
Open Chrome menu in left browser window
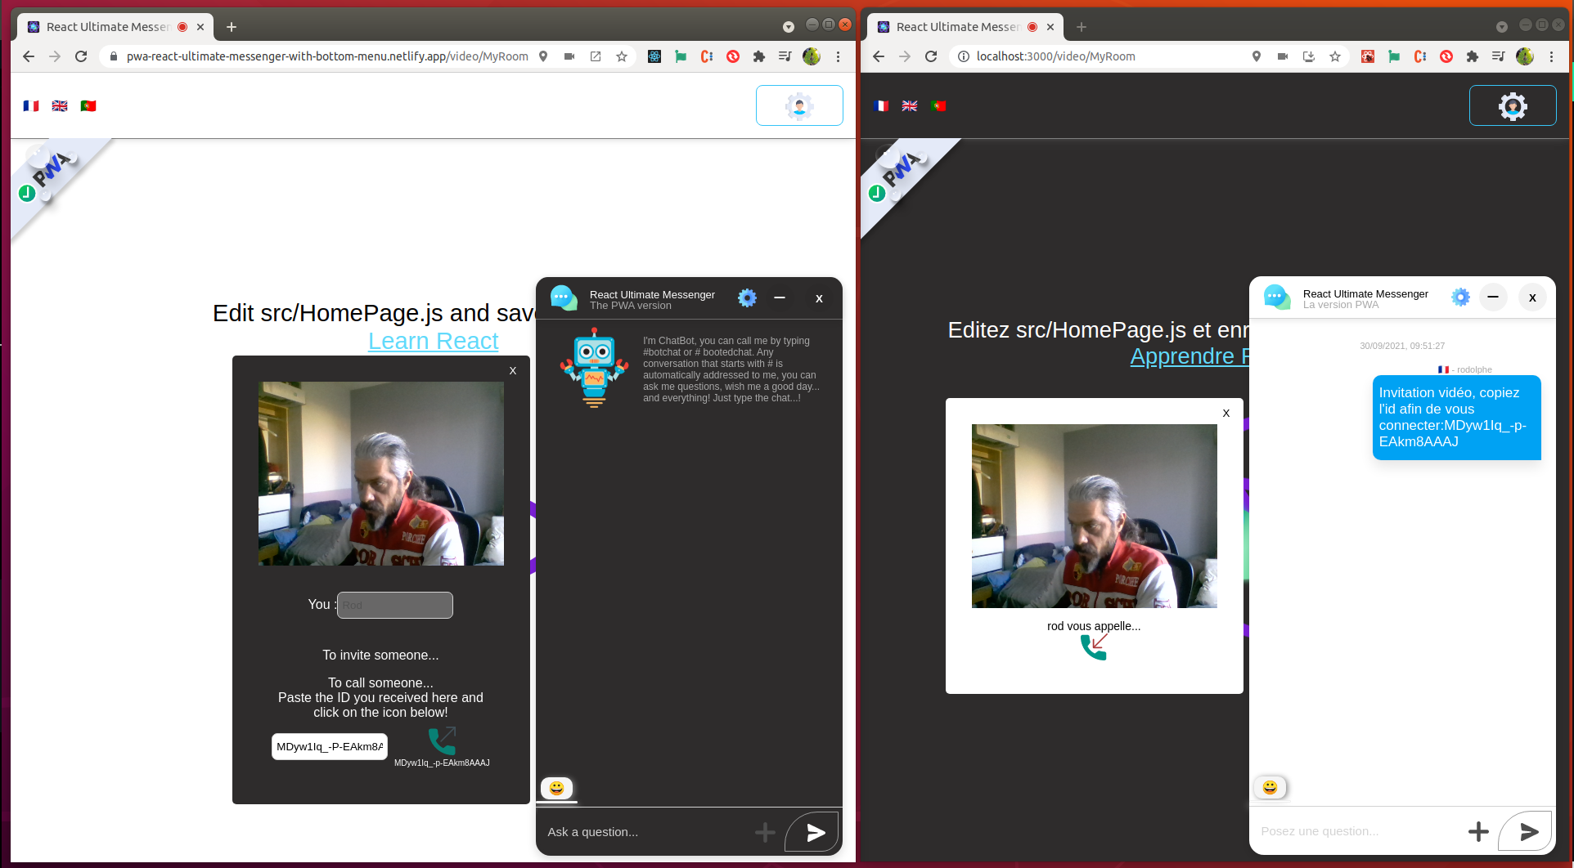pyautogui.click(x=838, y=56)
